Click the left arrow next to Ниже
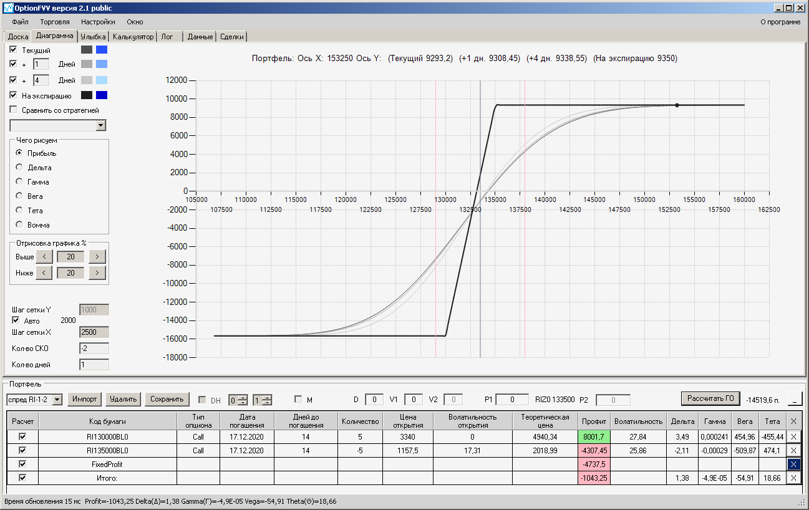The width and height of the screenshot is (809, 510). pos(44,272)
